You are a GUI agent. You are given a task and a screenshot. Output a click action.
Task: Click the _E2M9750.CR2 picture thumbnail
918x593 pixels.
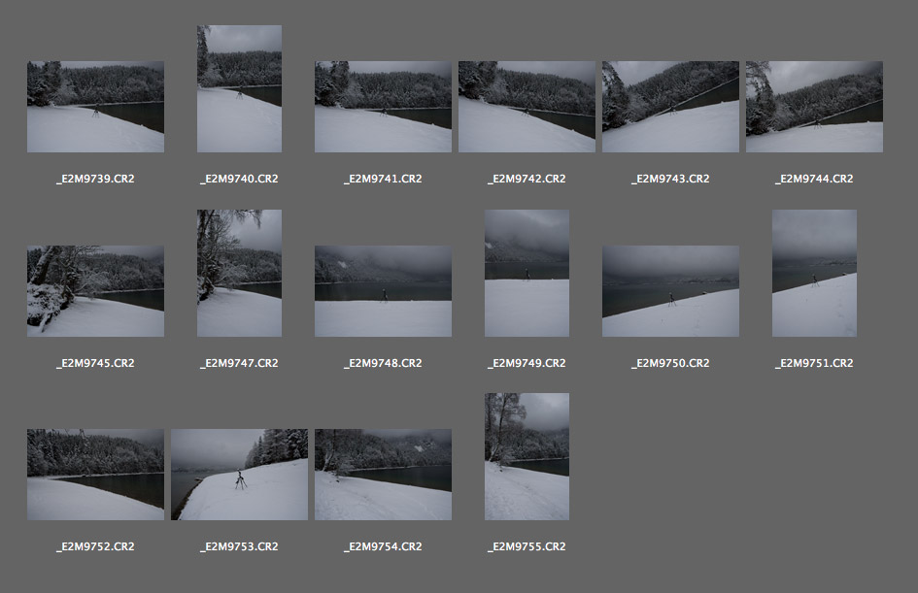[670, 291]
